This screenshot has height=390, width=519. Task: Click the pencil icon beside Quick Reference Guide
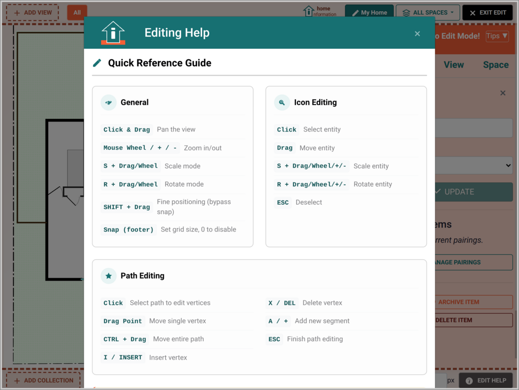[97, 63]
